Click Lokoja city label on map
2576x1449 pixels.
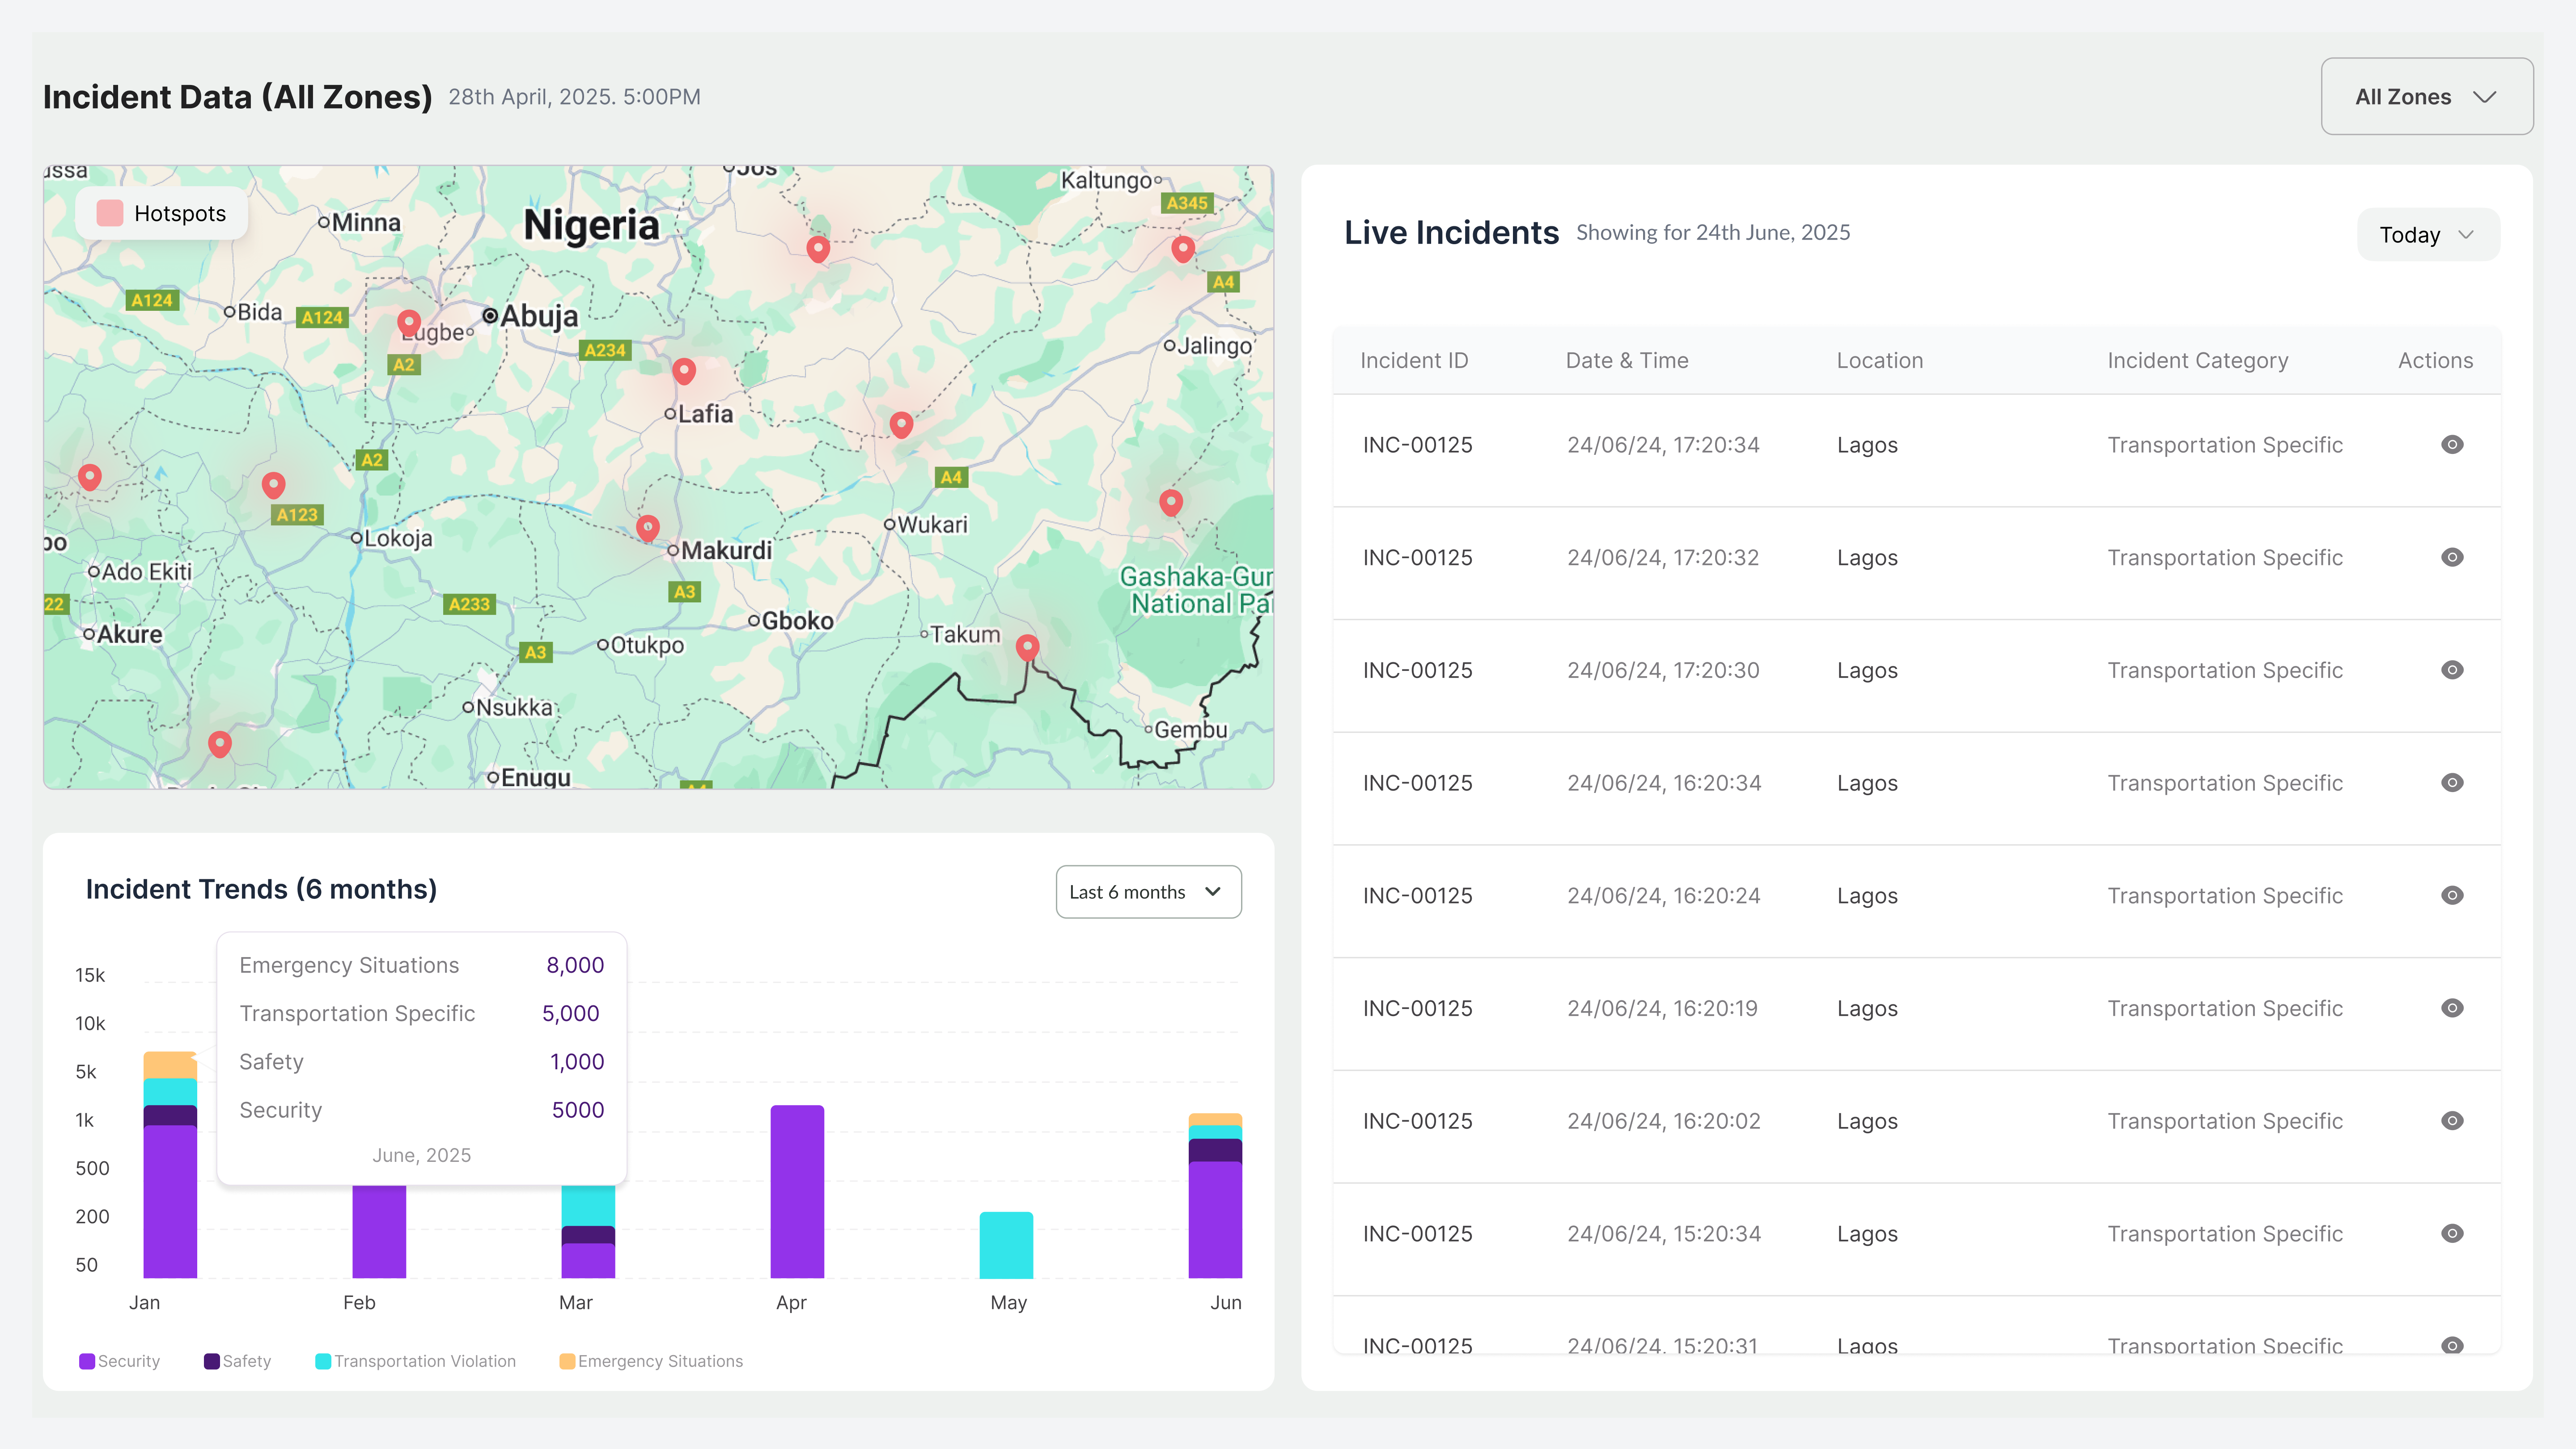point(398,538)
